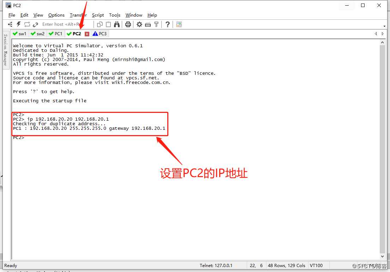The width and height of the screenshot is (390, 272).
Task: Click the vertical scrollbar track
Action: 382,149
